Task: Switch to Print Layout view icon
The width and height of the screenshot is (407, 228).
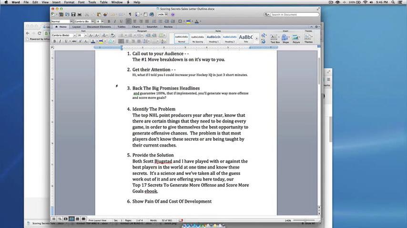Action: (72, 219)
